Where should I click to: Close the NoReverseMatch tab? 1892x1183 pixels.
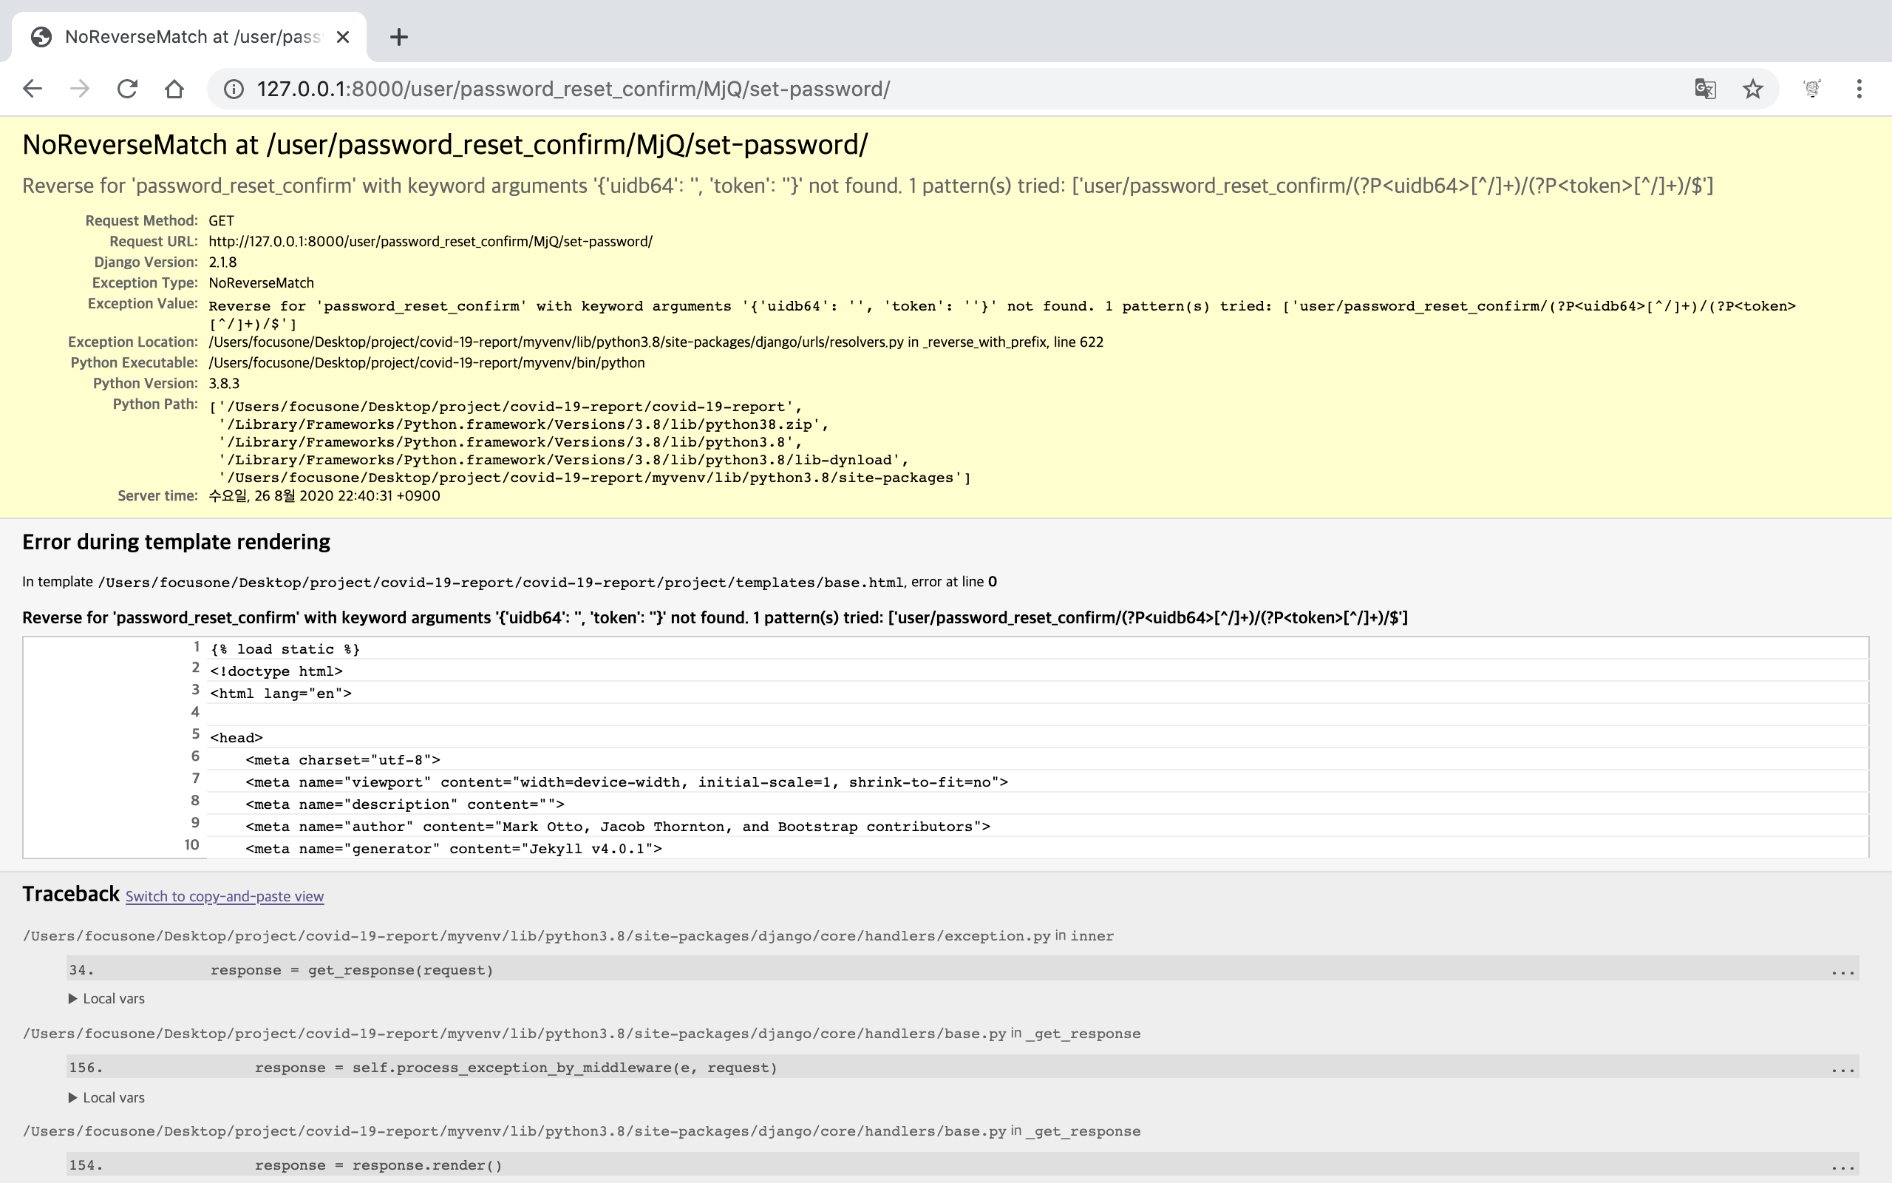[x=342, y=37]
